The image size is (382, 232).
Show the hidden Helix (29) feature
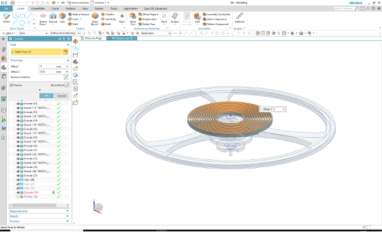[x=18, y=184]
